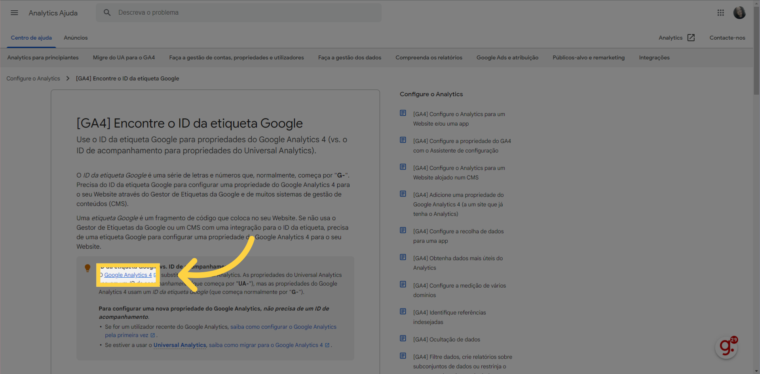
Task: Click the Analytics Ajuda title
Action: (53, 13)
